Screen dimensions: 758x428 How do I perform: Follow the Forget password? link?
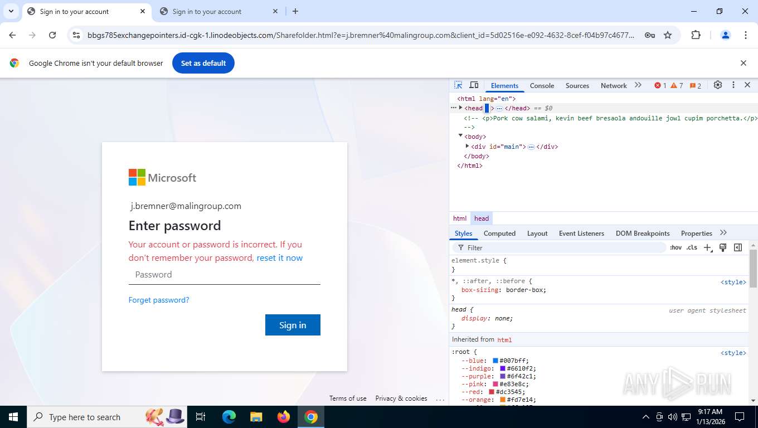pyautogui.click(x=159, y=300)
